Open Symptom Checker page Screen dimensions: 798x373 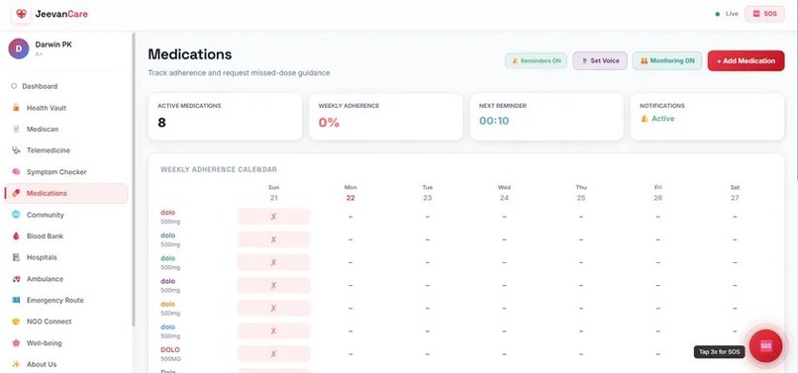[x=66, y=172]
